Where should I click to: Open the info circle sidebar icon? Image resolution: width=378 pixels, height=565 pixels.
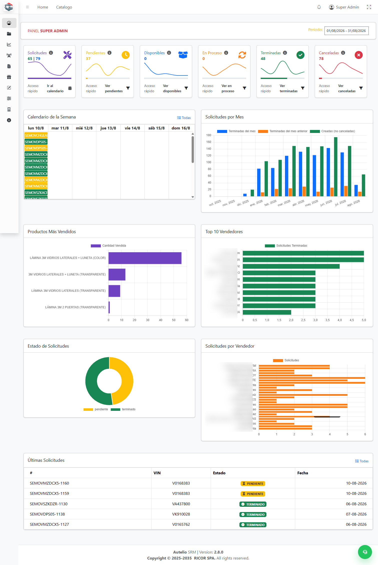[x=9, y=120]
